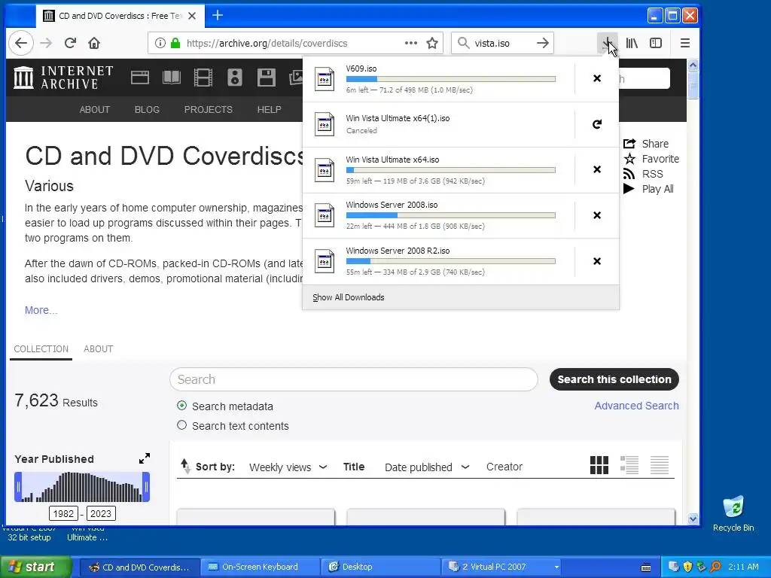This screenshot has height=578, width=771.
Task: Select the Search metadata radio button
Action: point(182,406)
